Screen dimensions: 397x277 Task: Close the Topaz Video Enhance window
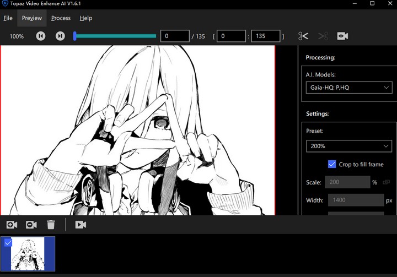[390, 3]
